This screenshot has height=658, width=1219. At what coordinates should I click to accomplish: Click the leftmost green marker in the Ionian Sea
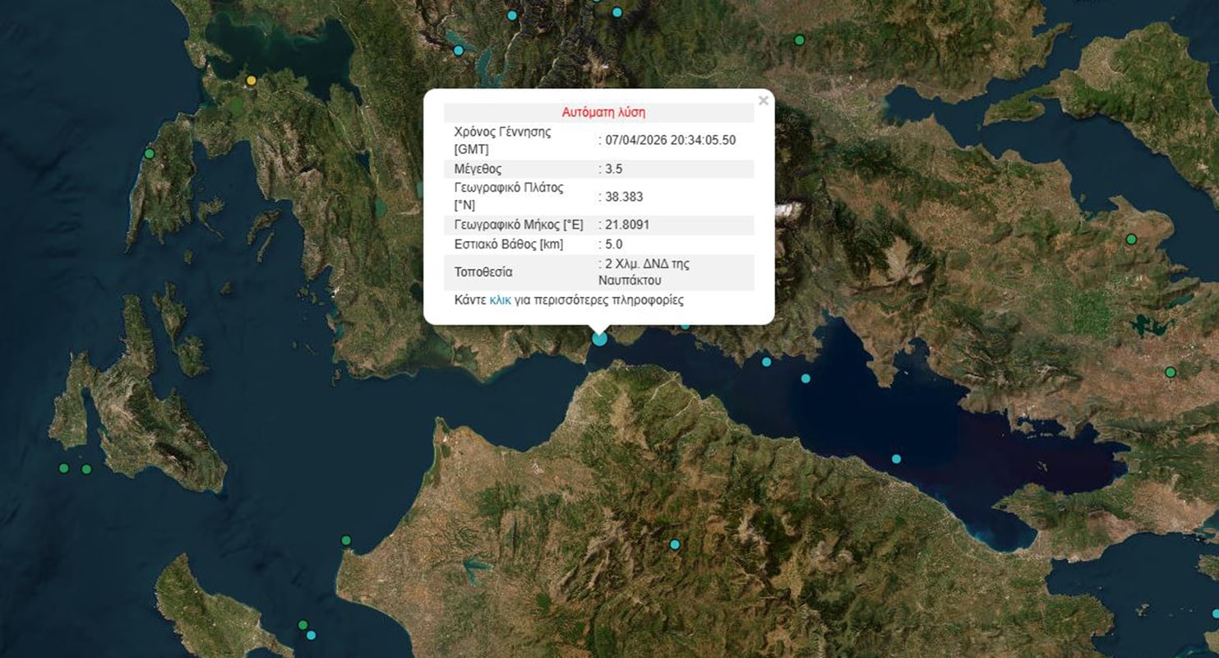tap(64, 467)
